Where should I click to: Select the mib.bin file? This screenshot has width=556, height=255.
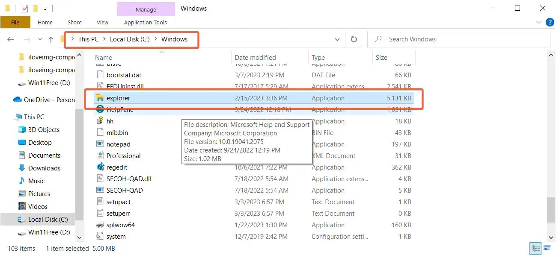click(253, 132)
